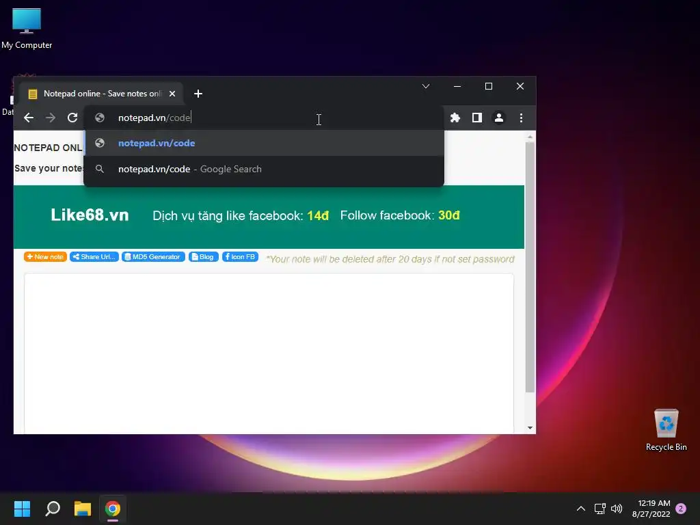
Task: Reload the page with the refresh icon
Action: tap(72, 118)
